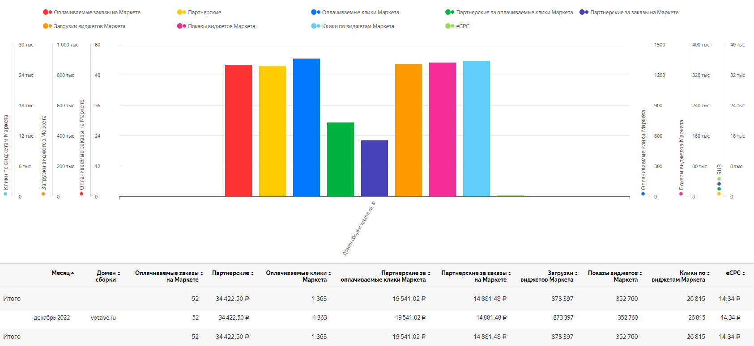Click the purple "Партнерские за заказы на Маркете" legend marker

(x=584, y=13)
